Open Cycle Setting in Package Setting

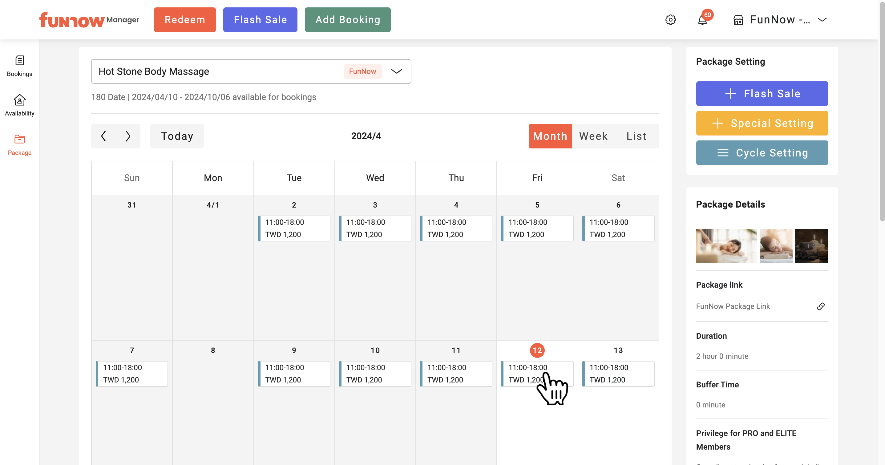click(762, 153)
